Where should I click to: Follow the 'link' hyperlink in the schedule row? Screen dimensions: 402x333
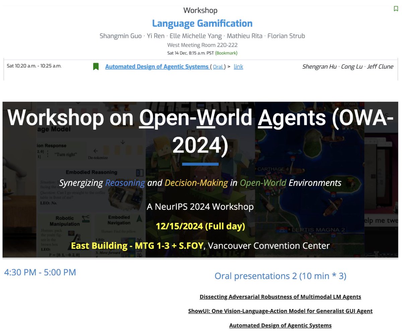coord(239,67)
